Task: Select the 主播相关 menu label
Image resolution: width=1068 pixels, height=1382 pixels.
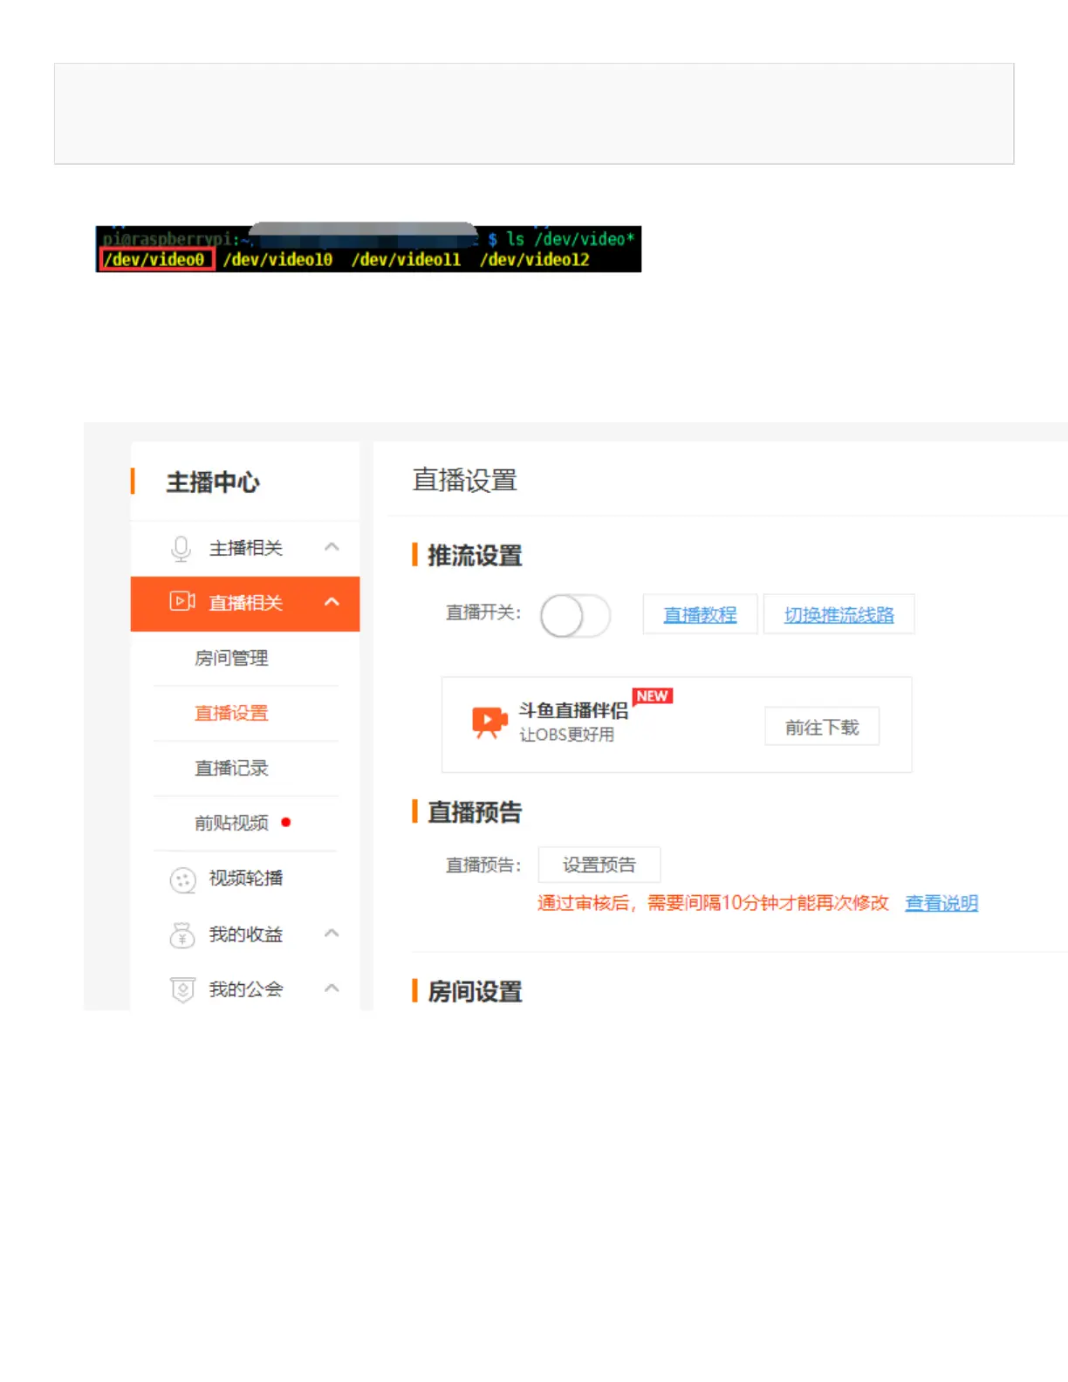Action: (x=246, y=548)
